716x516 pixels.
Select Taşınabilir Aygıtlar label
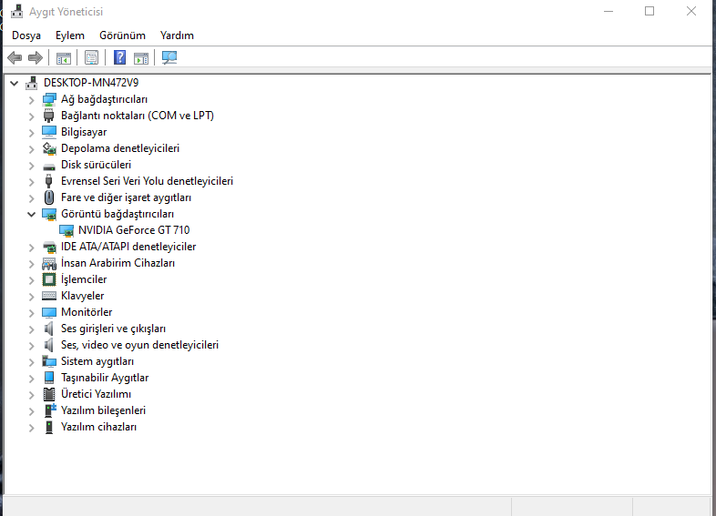pos(105,378)
